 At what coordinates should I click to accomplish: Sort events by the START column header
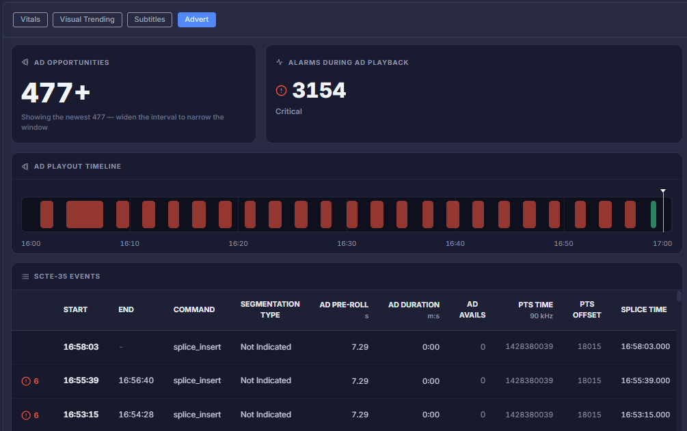pos(75,309)
